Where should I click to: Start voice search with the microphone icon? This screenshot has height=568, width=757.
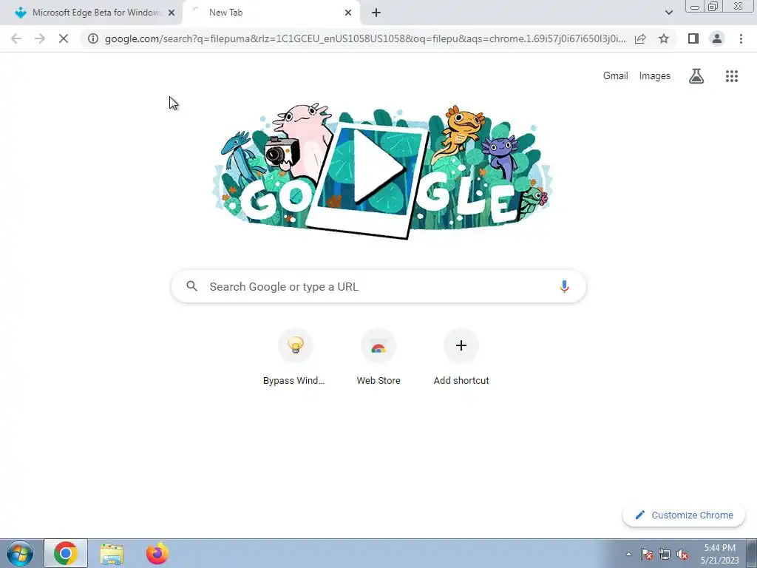point(564,286)
